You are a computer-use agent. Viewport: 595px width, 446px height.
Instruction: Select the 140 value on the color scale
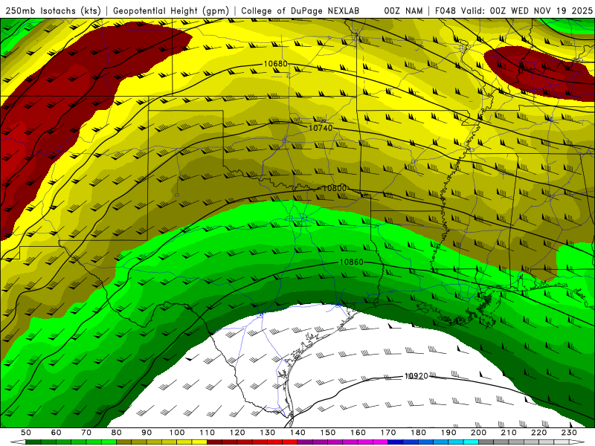pyautogui.click(x=297, y=433)
